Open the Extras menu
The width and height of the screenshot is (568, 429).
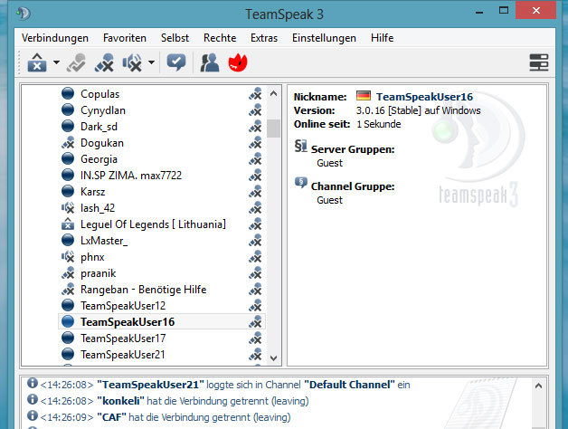point(264,38)
